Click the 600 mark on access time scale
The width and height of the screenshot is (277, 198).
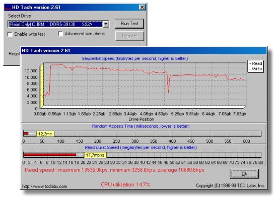coord(246,141)
